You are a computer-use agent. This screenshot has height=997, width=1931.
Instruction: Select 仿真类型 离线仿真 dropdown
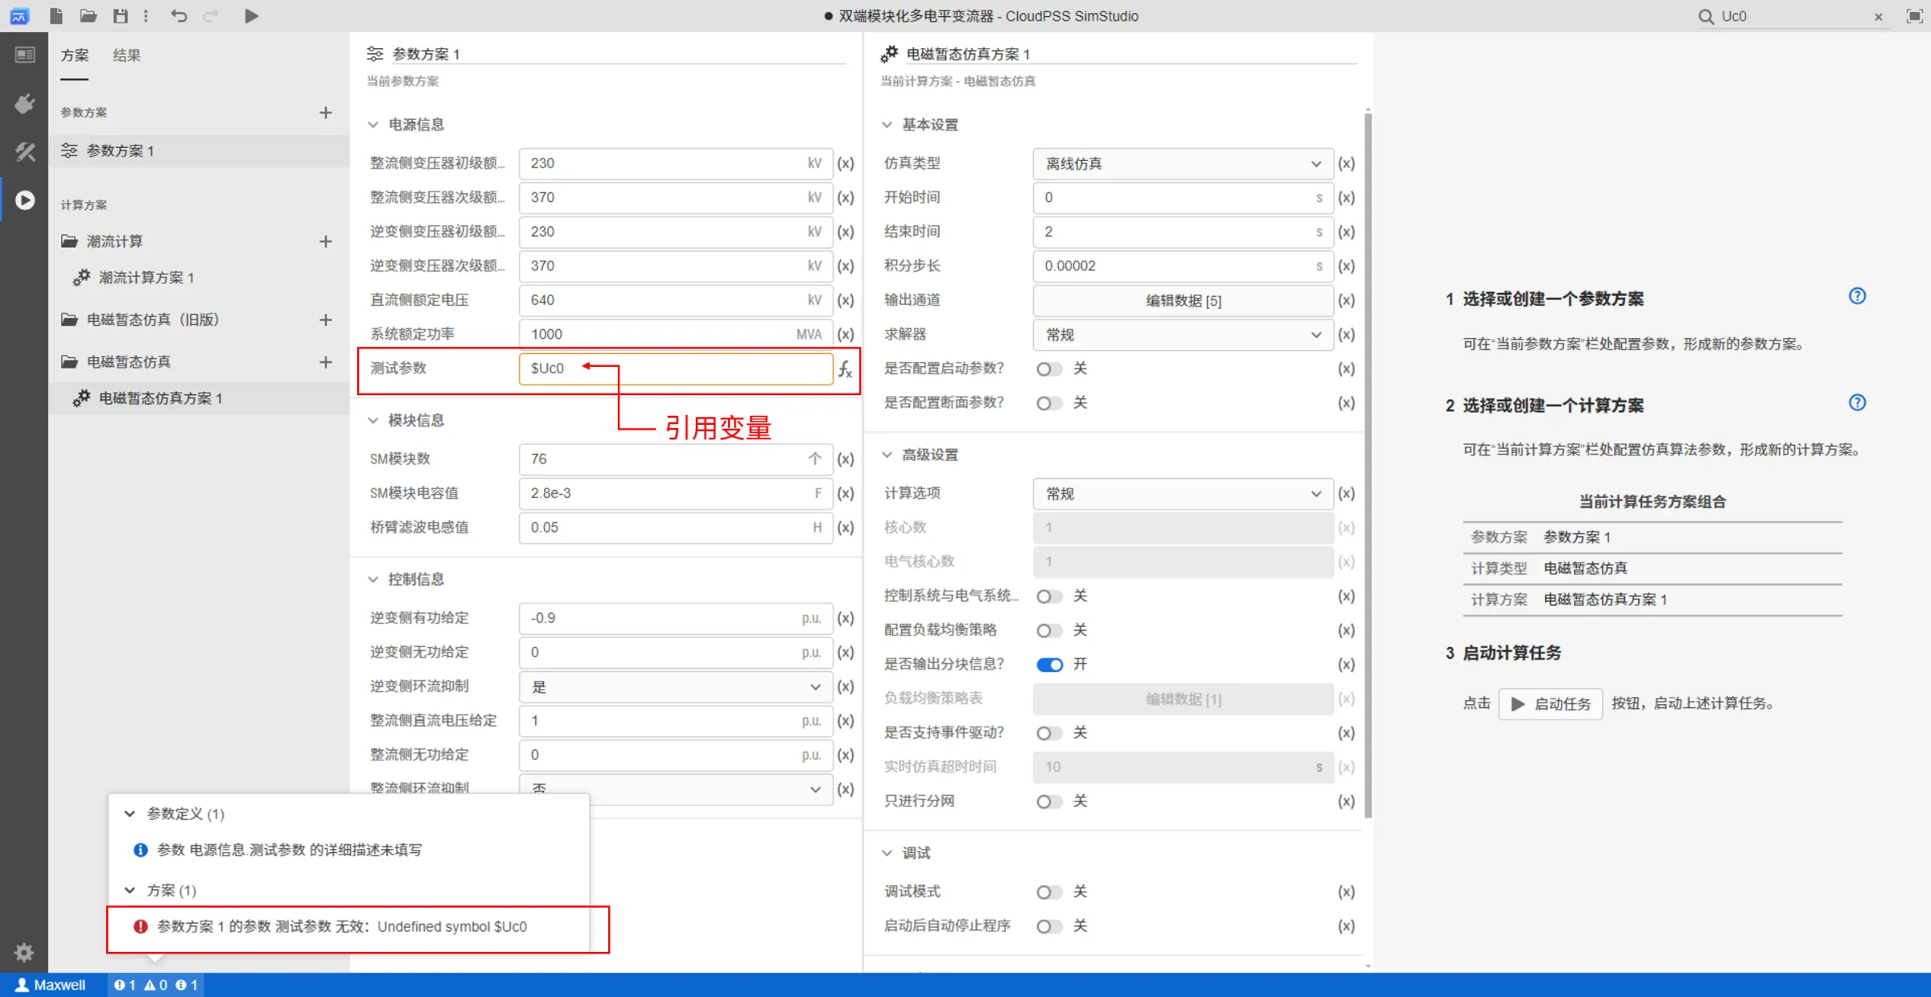(x=1180, y=163)
